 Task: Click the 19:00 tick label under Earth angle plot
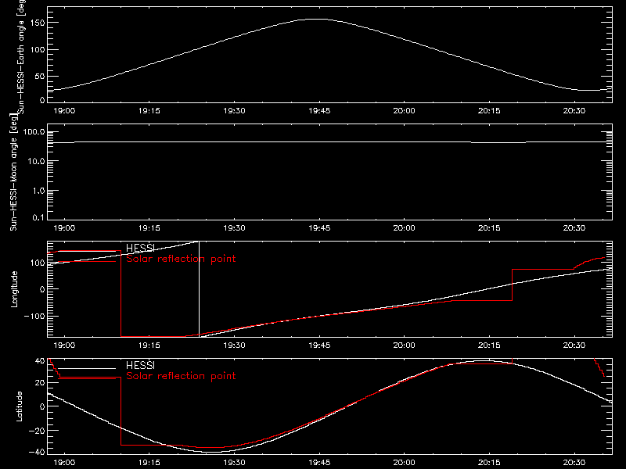[x=64, y=111]
